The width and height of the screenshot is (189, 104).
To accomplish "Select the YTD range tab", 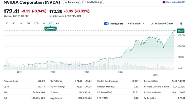I will click(36, 23).
